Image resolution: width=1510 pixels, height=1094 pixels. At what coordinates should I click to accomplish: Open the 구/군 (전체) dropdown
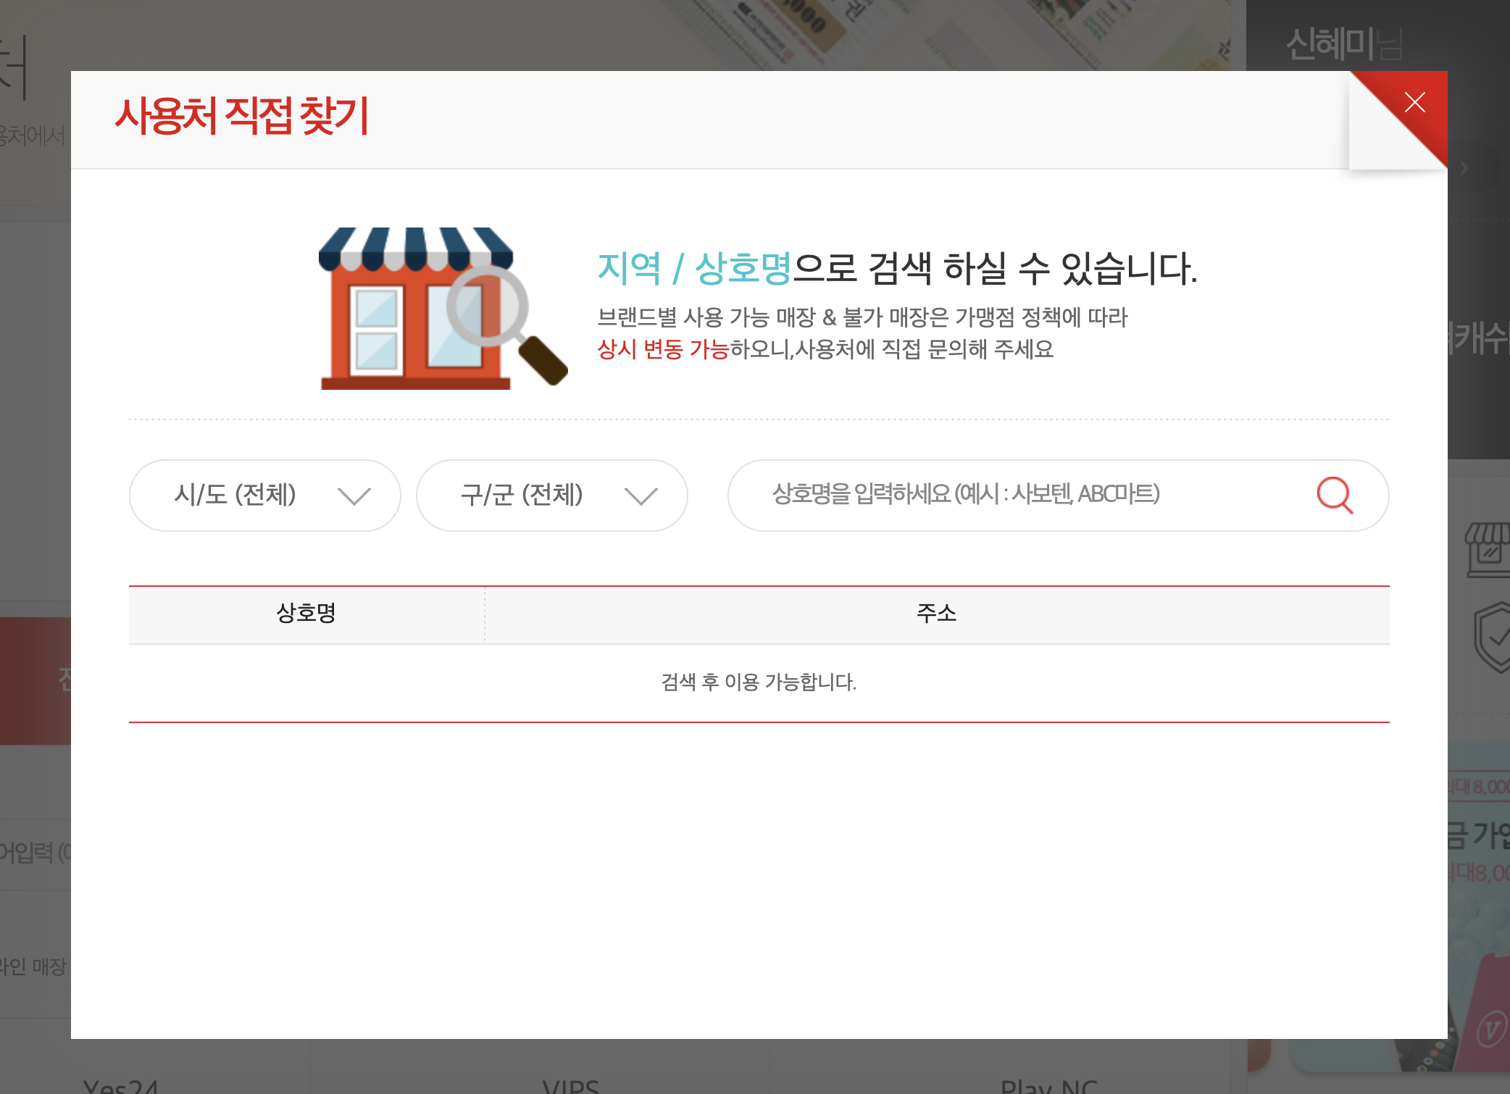point(551,496)
